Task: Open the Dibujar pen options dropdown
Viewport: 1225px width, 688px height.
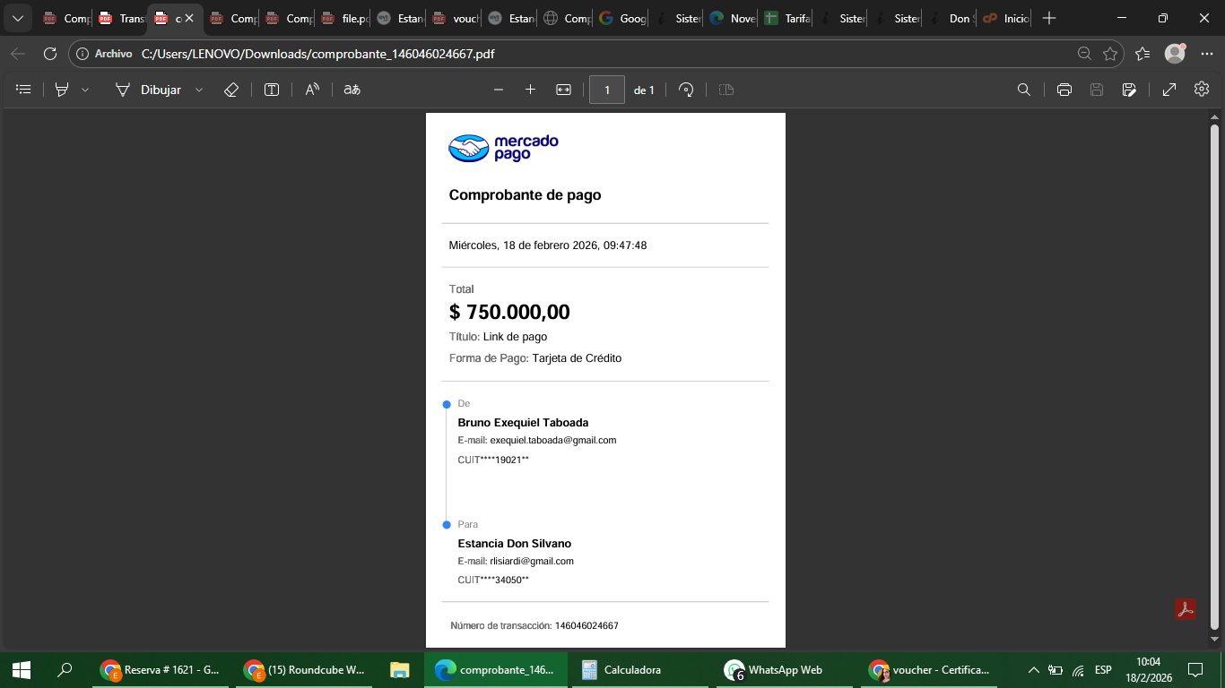Action: click(199, 90)
